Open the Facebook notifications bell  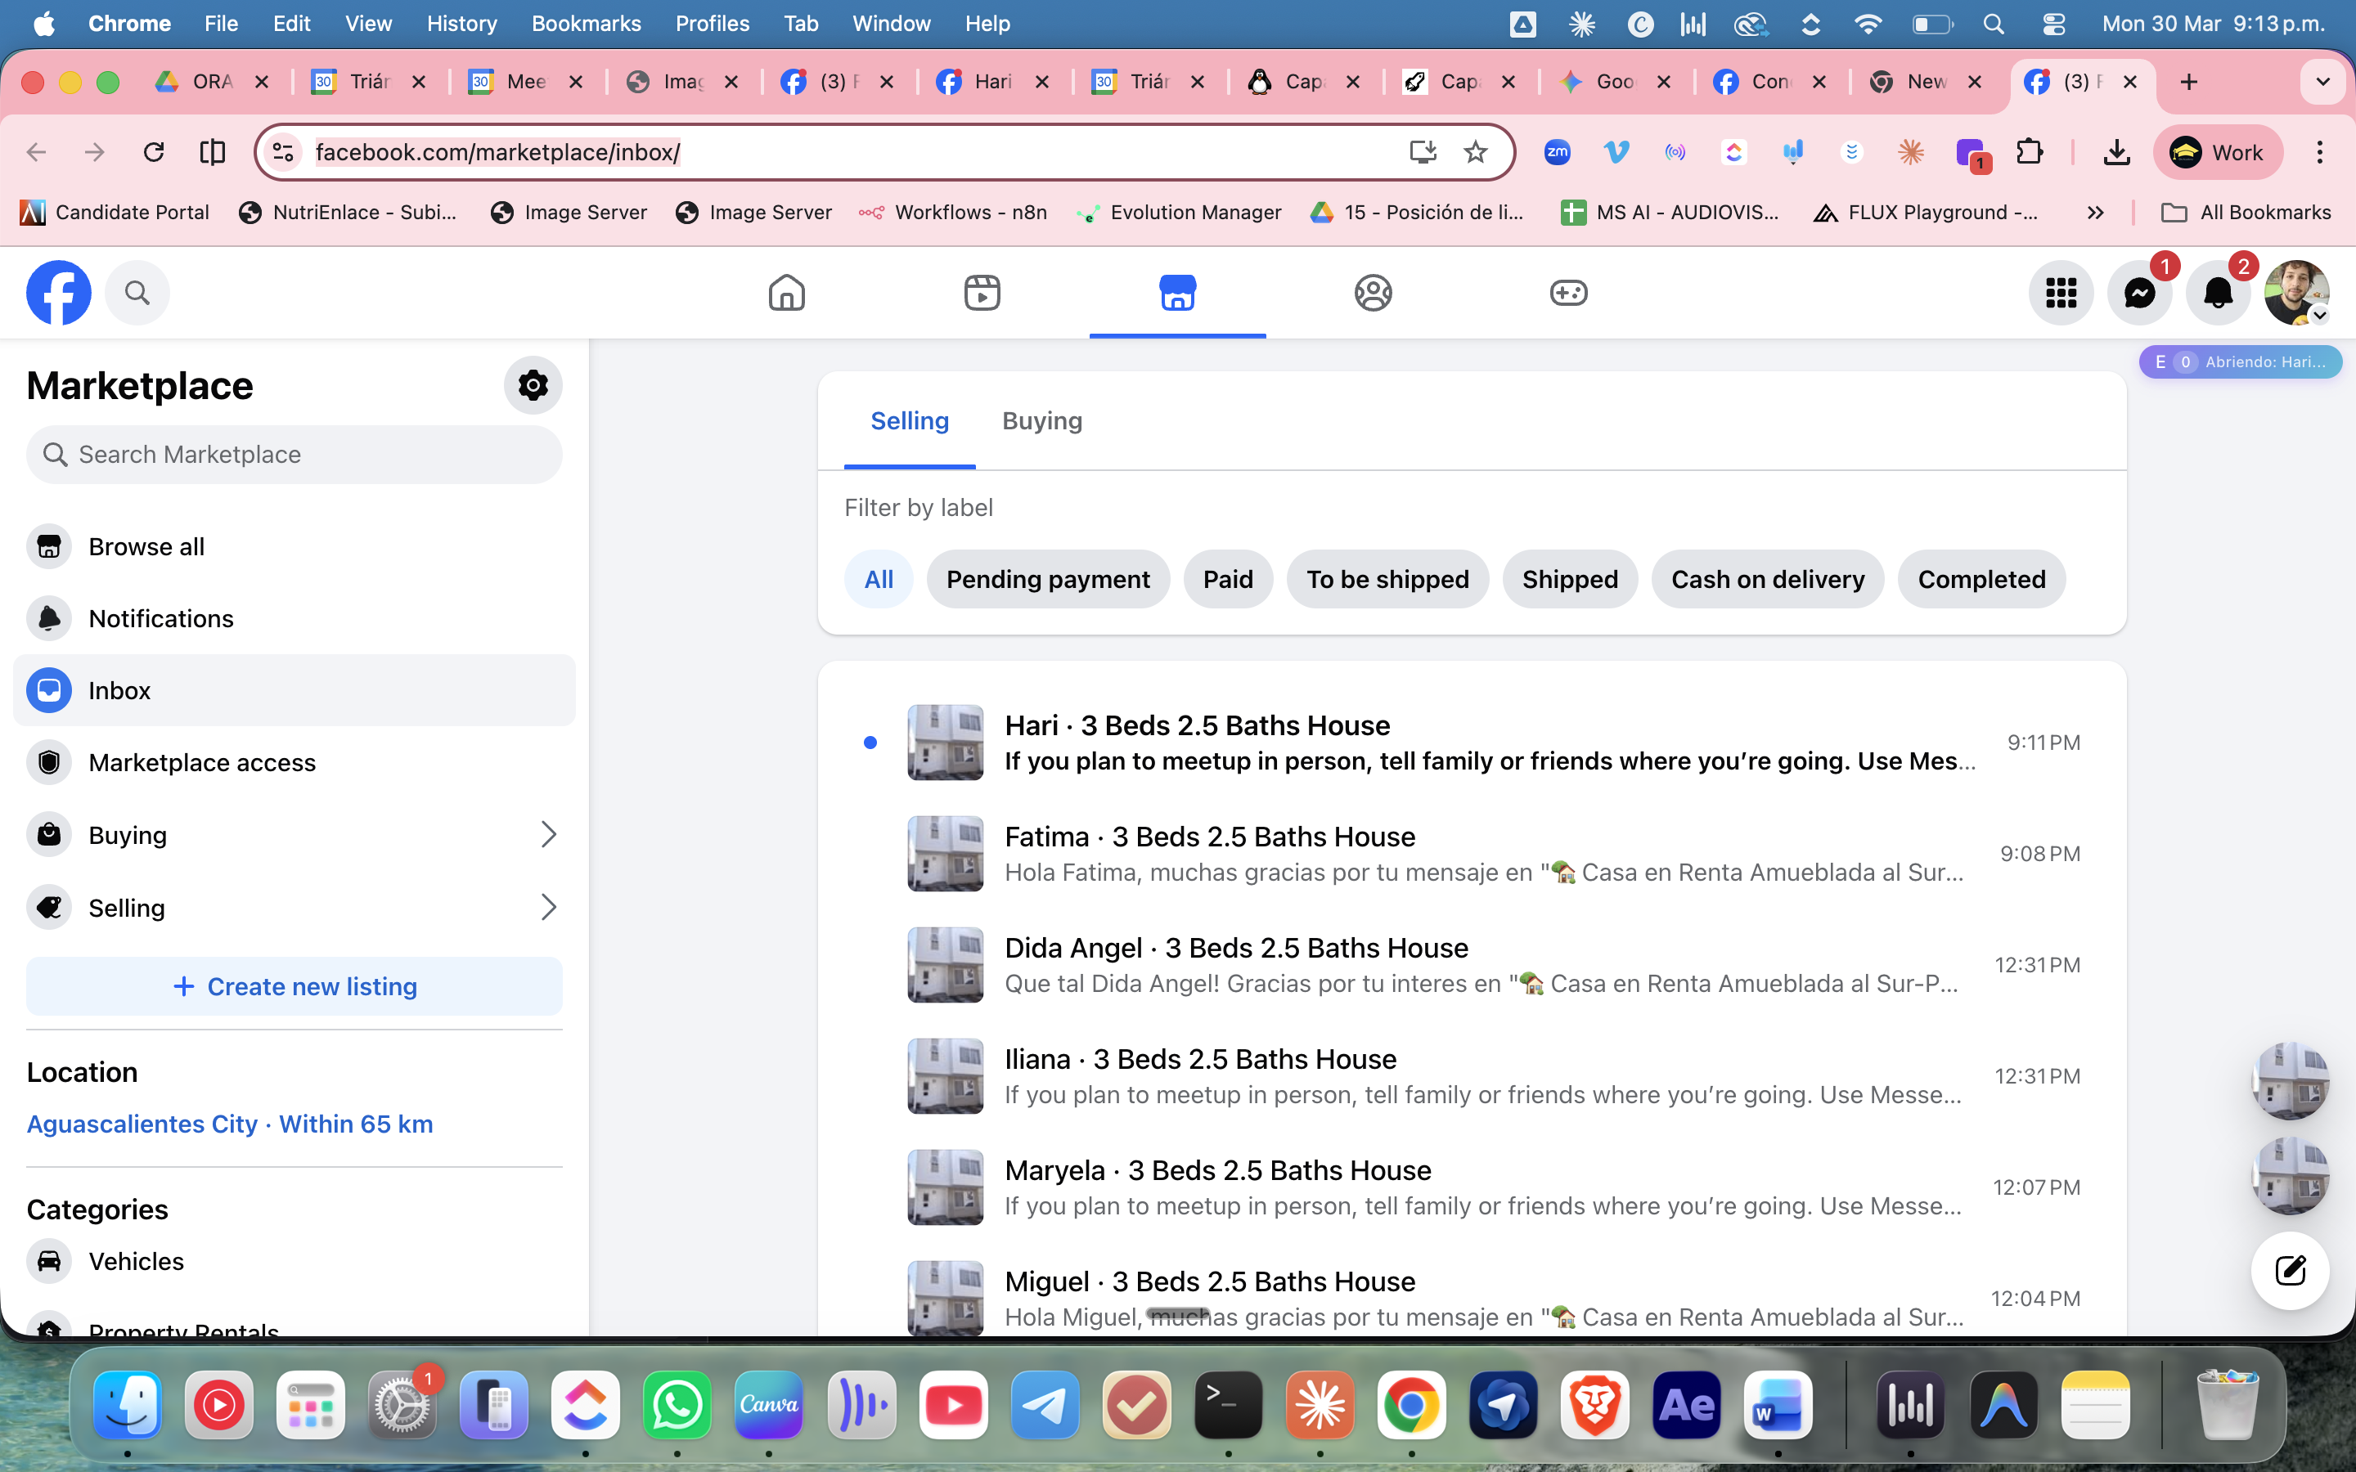pos(2217,293)
